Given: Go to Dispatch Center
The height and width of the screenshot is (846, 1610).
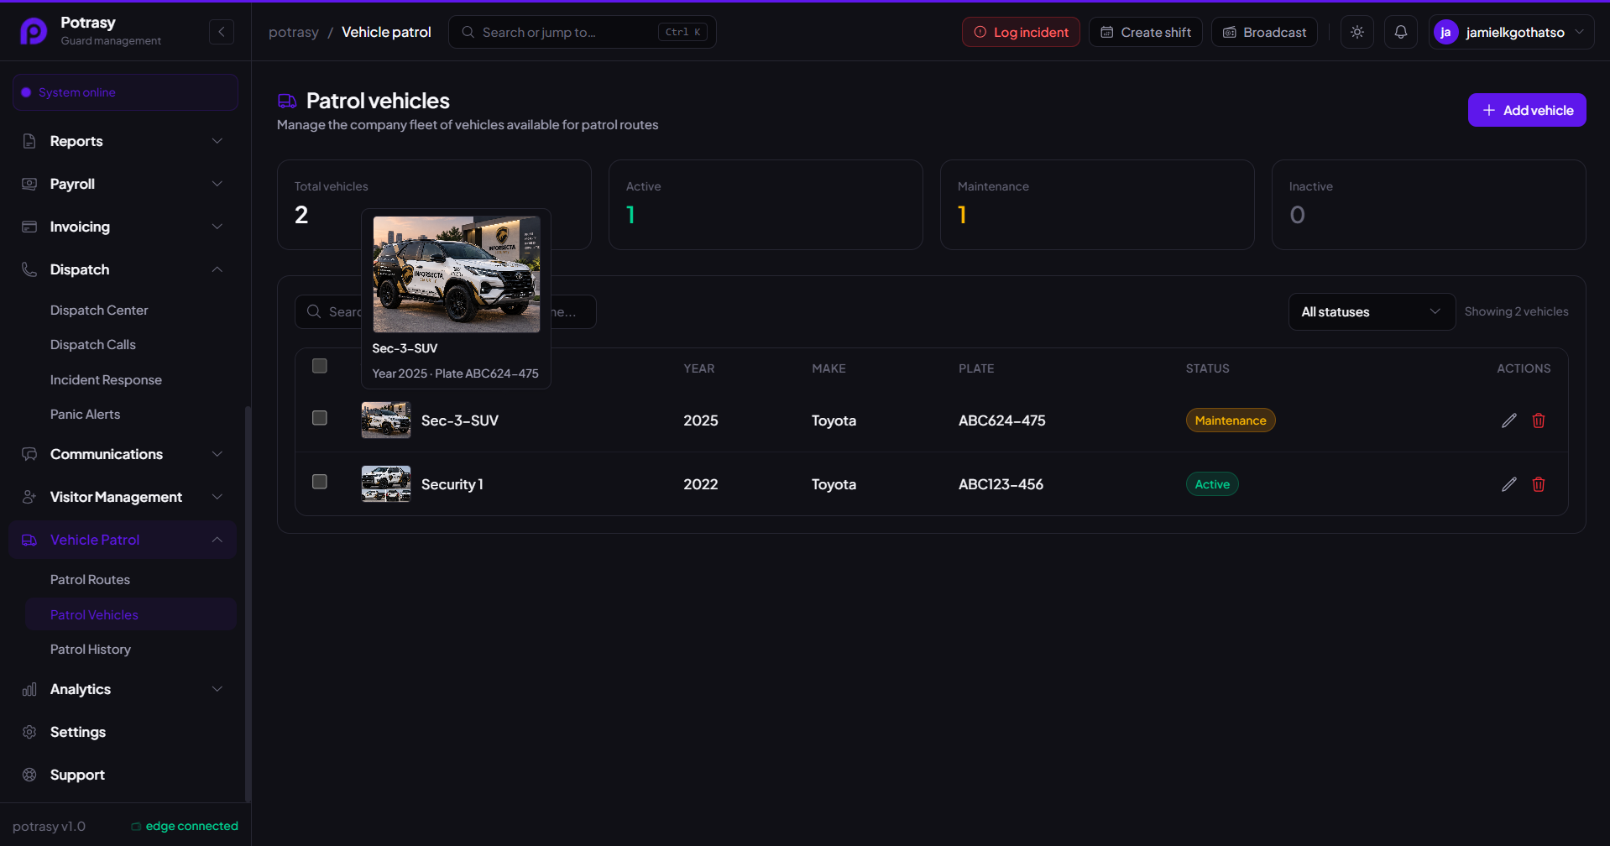Looking at the screenshot, I should [x=99, y=311].
